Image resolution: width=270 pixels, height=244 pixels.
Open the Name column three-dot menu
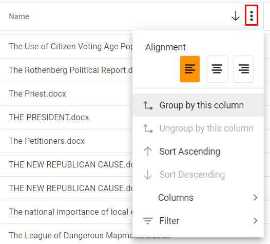[252, 16]
